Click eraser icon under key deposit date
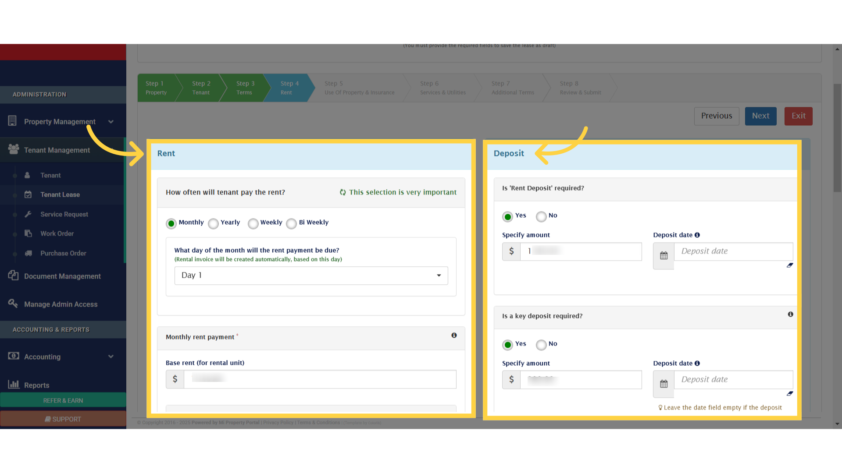 coord(790,394)
